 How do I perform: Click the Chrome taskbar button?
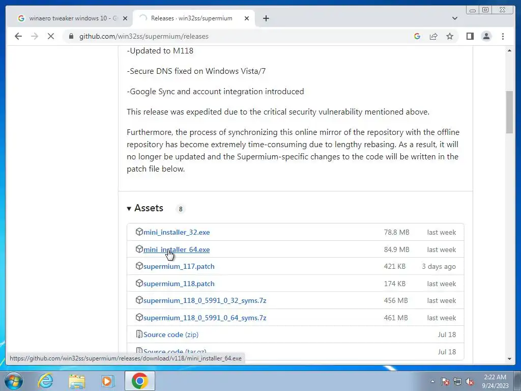pyautogui.click(x=139, y=381)
